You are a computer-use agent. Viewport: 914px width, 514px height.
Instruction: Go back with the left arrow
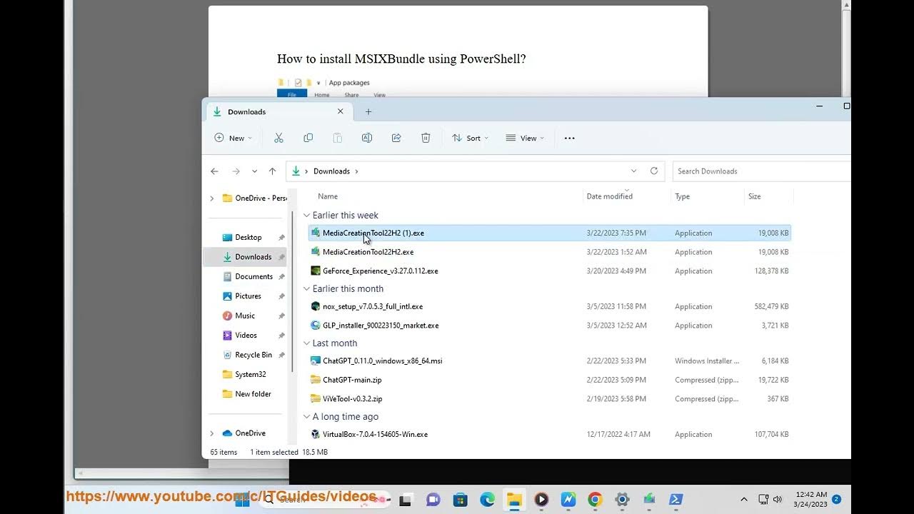point(214,171)
